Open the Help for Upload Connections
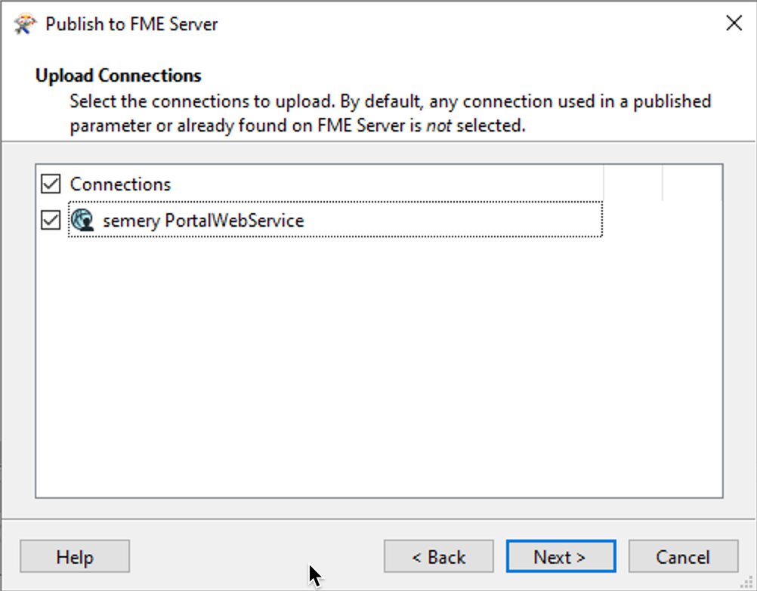The image size is (757, 591). point(74,556)
